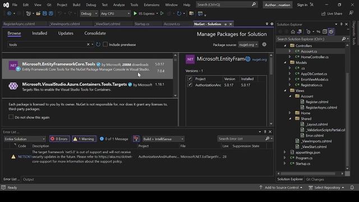Click the Hot Reload refresh icon
The height and width of the screenshot is (202, 359).
click(x=179, y=13)
